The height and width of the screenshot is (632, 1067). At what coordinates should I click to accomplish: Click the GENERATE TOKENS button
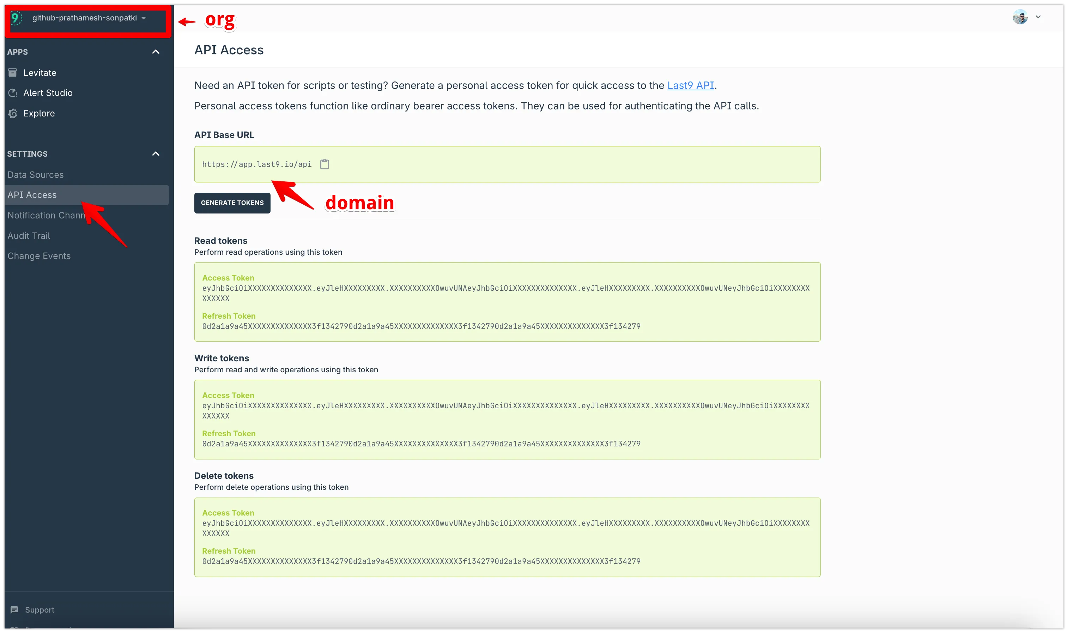tap(232, 203)
